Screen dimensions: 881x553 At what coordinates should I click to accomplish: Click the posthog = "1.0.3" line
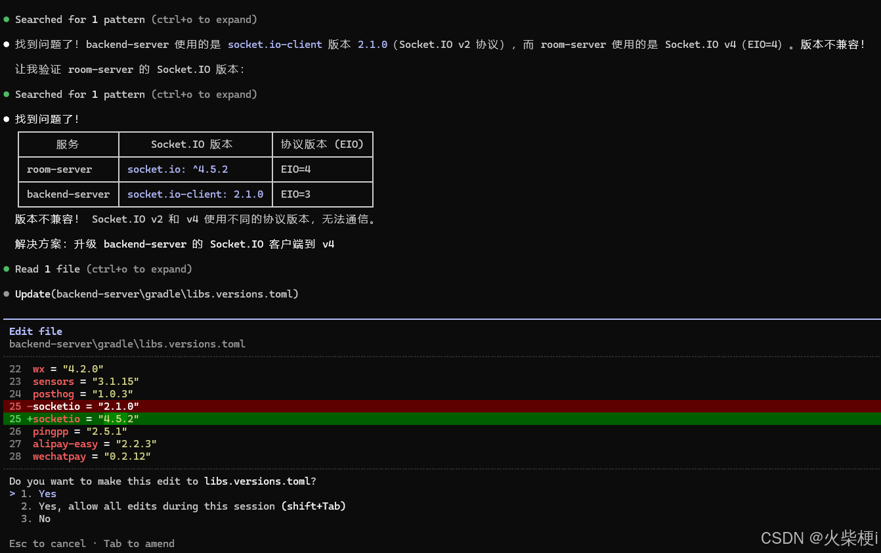click(x=83, y=394)
